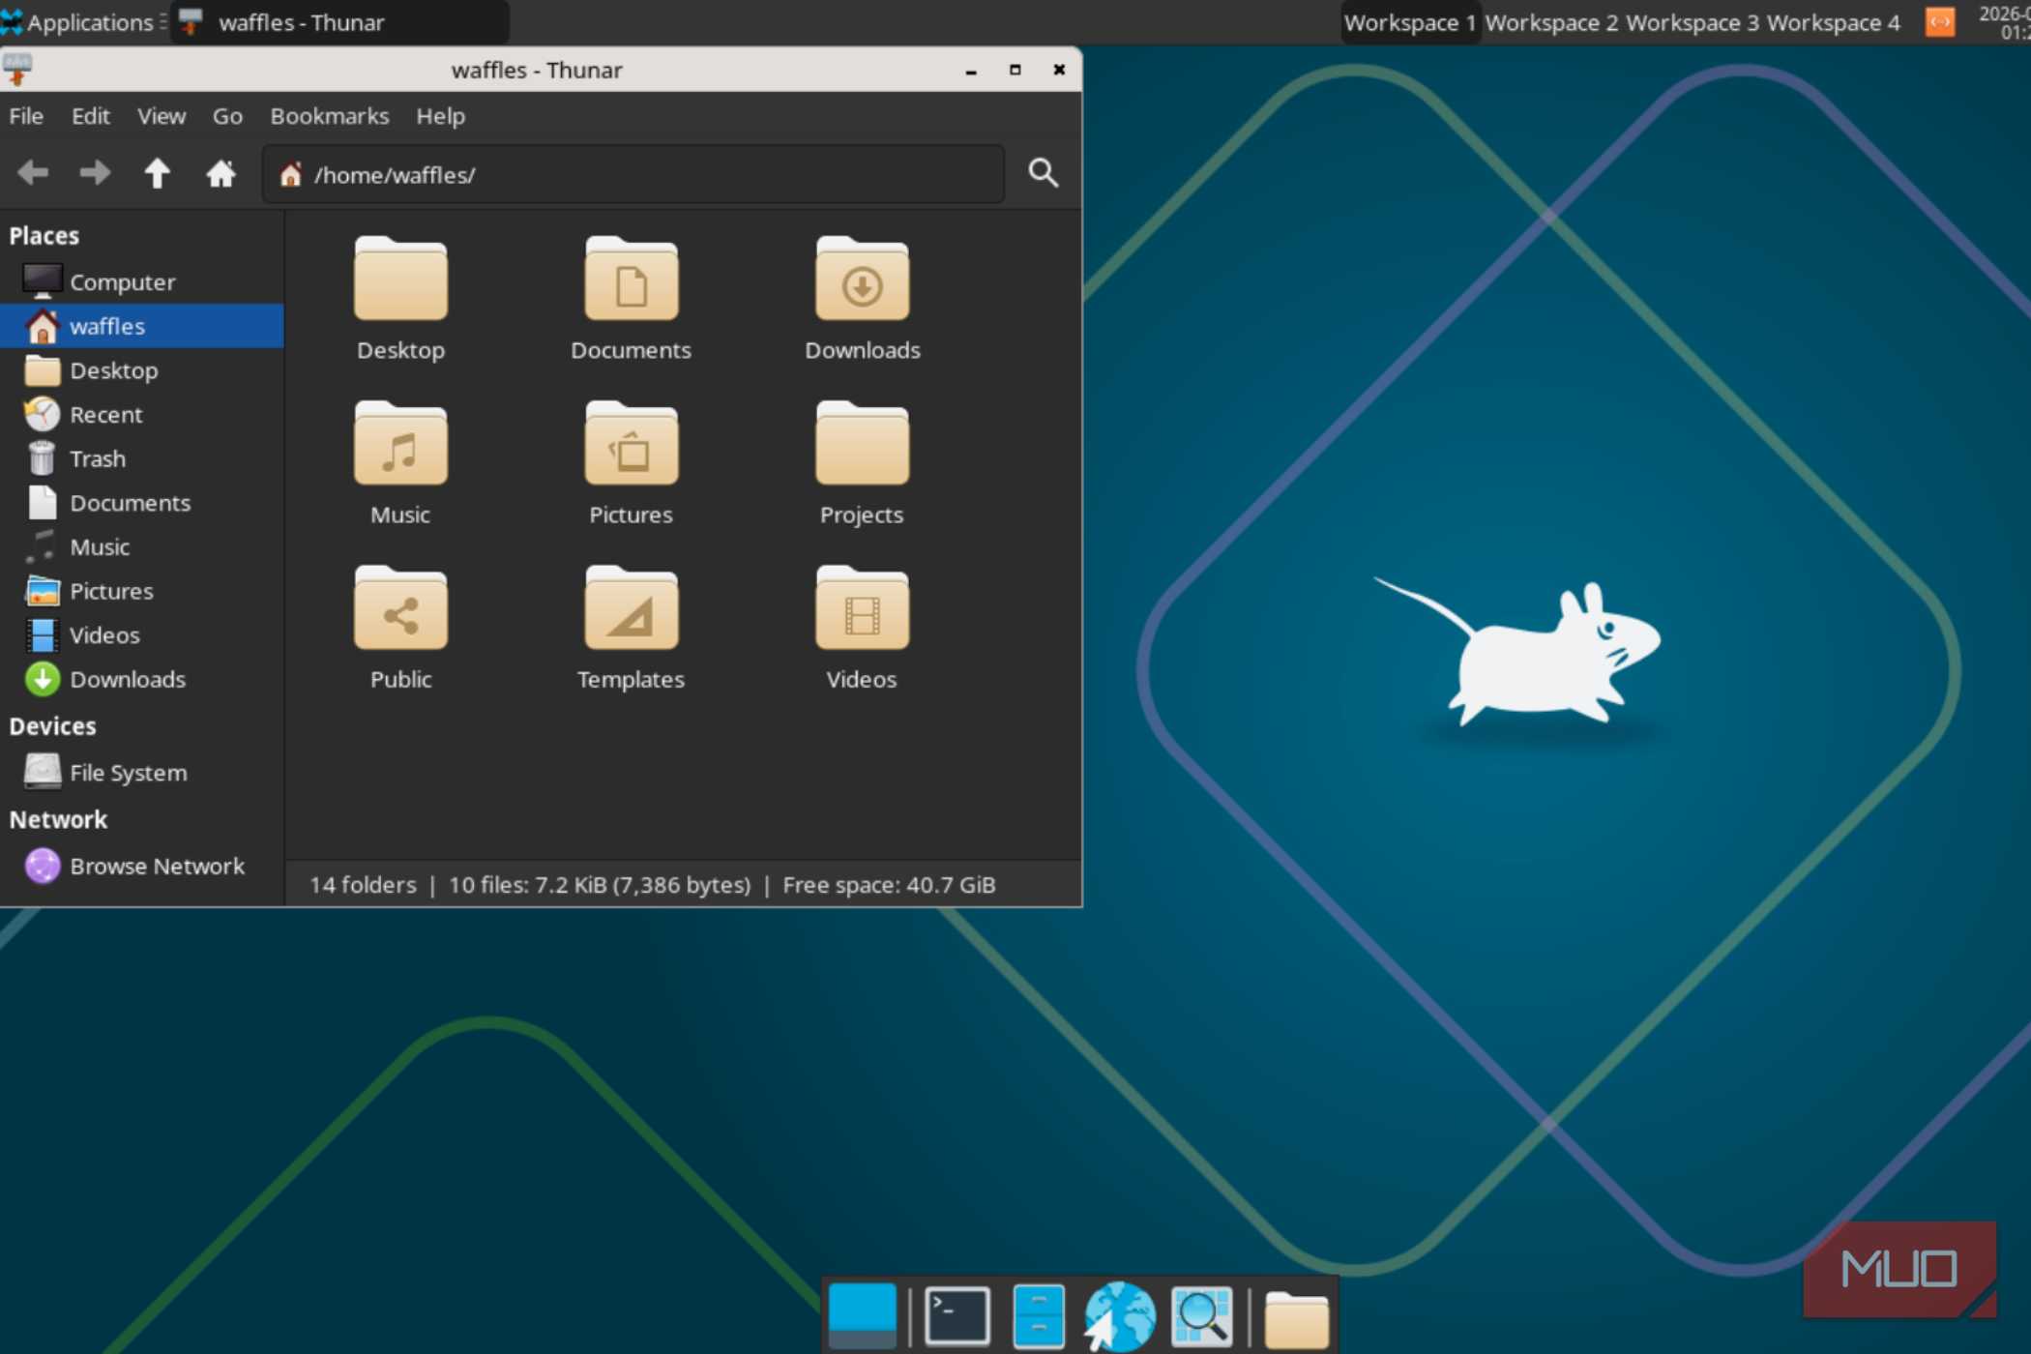The height and width of the screenshot is (1354, 2031).
Task: Click the /home/waffles/ location bar
Action: [633, 174]
